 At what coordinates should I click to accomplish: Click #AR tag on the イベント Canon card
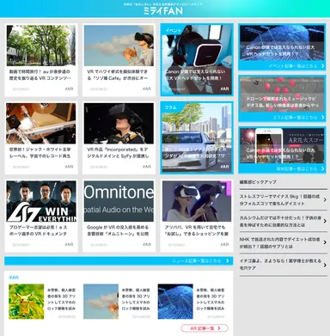pyautogui.click(x=225, y=89)
